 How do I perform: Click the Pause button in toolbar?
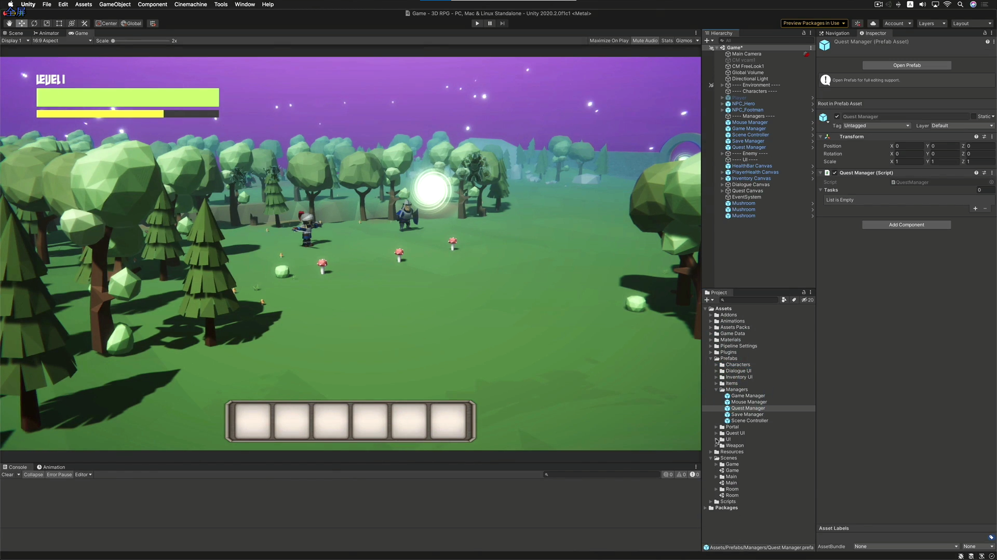point(490,23)
